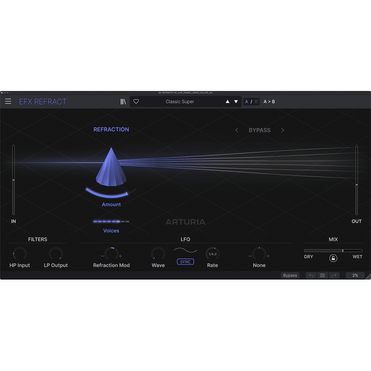Screen dimensions: 371x371
Task: Decrease Refraction Mod with minus sign
Action: [x=102, y=256]
